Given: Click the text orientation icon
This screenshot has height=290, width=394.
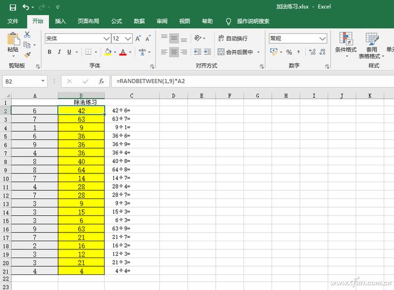Looking at the screenshot, I should (x=198, y=38).
